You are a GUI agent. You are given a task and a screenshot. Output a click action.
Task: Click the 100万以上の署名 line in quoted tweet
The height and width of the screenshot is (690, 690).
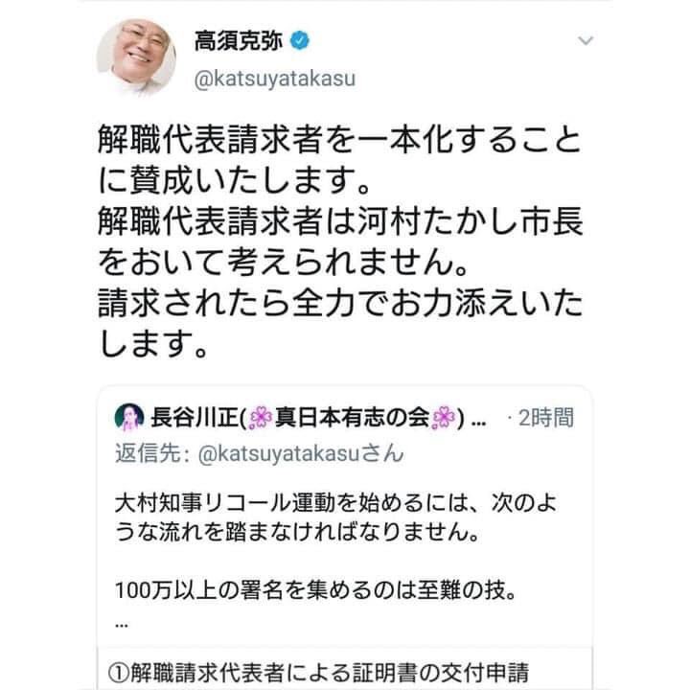[x=316, y=590]
